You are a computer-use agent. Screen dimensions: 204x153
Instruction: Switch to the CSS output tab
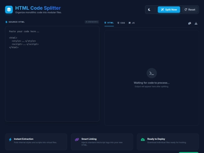click(121, 23)
